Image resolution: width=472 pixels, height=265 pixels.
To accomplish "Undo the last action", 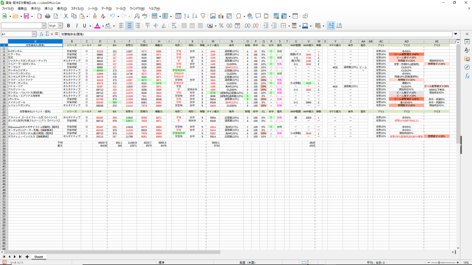I will pyautogui.click(x=112, y=16).
